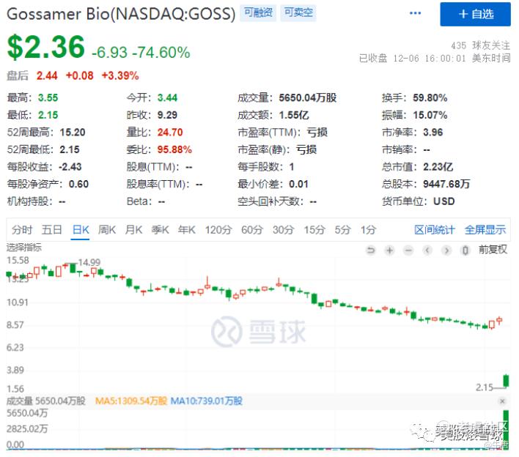Click 每股收益 value -2.43

point(70,167)
